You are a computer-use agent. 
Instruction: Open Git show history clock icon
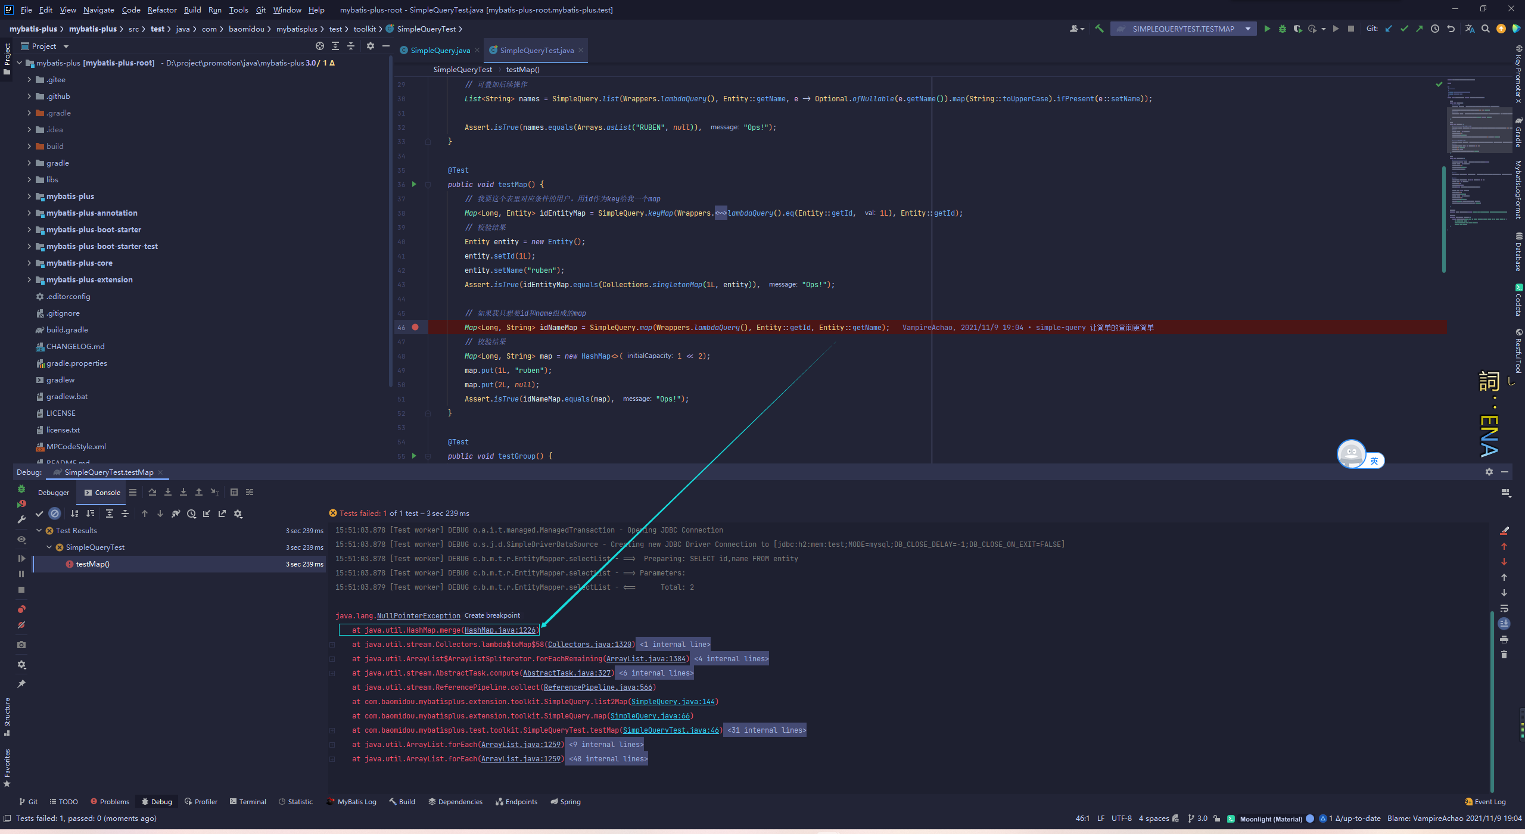click(x=1435, y=29)
